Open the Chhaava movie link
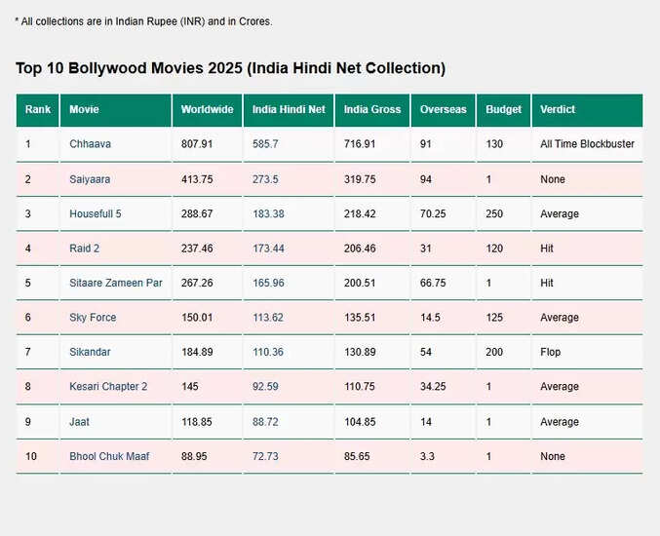Screen dimensions: 660x536 (x=90, y=144)
